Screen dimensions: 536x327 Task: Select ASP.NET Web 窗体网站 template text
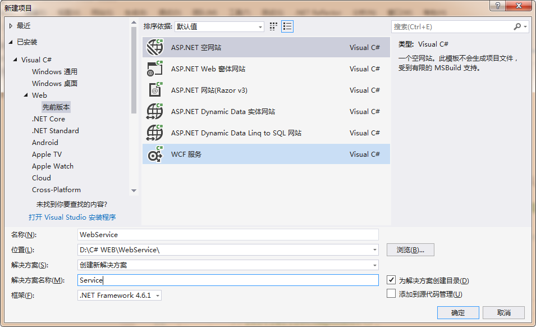(x=208, y=69)
